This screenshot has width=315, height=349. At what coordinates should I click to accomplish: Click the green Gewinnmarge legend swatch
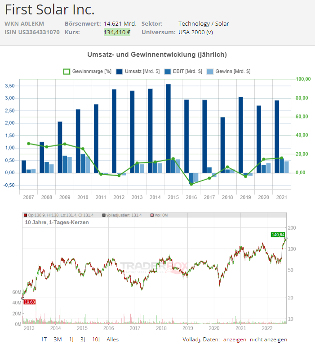(x=67, y=72)
